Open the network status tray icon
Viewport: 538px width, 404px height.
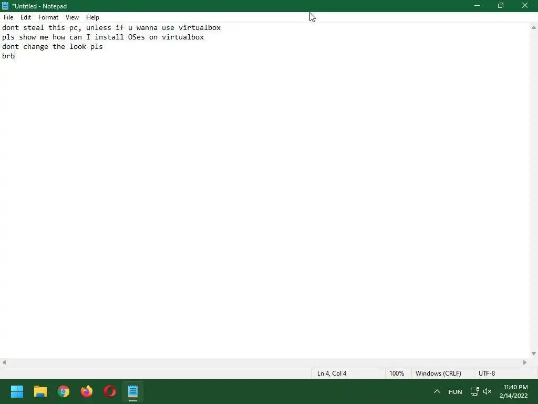(x=475, y=391)
